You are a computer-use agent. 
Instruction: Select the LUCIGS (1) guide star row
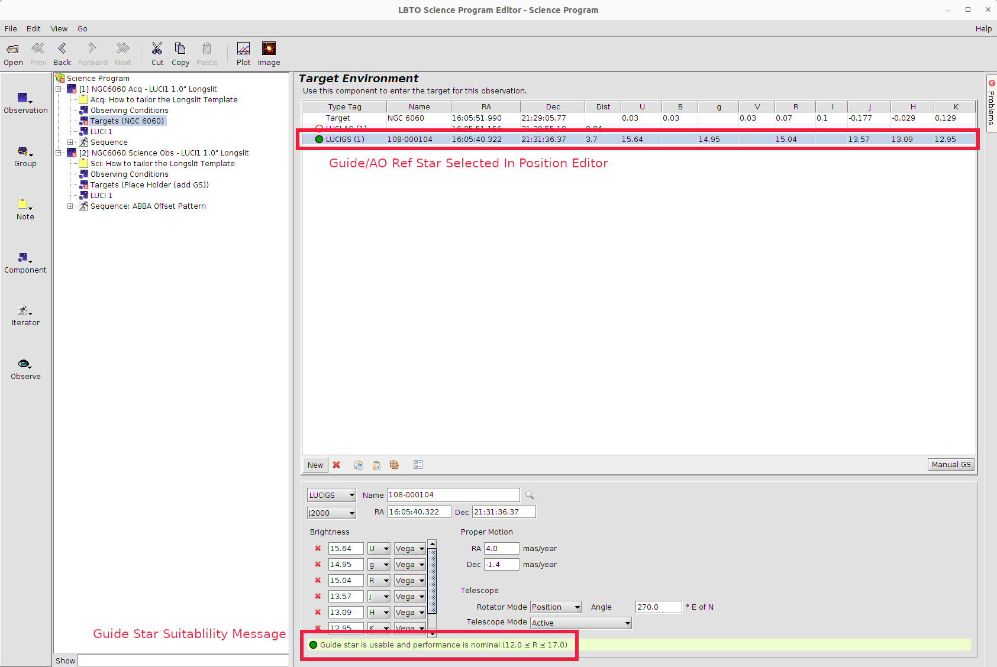point(344,140)
